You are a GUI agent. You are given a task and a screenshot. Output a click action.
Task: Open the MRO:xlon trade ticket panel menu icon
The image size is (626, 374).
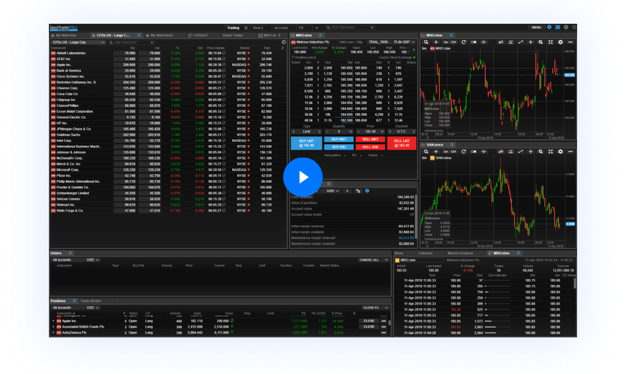(x=321, y=35)
